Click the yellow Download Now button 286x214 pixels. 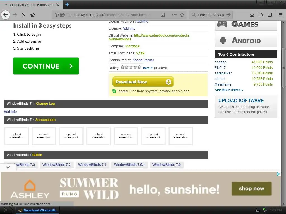click(x=143, y=82)
